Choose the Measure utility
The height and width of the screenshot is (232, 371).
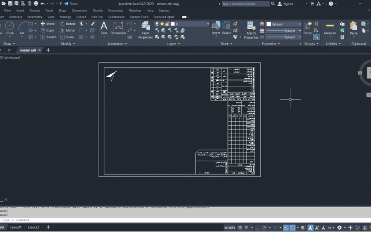330,28
